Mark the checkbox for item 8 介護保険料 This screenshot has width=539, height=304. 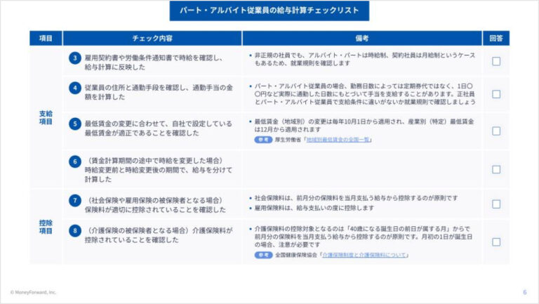(x=496, y=242)
